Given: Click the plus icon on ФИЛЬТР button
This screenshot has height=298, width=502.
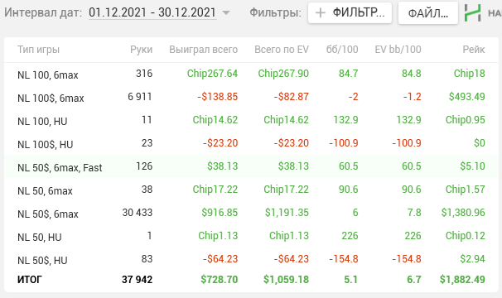Looking at the screenshot, I should pyautogui.click(x=320, y=12).
